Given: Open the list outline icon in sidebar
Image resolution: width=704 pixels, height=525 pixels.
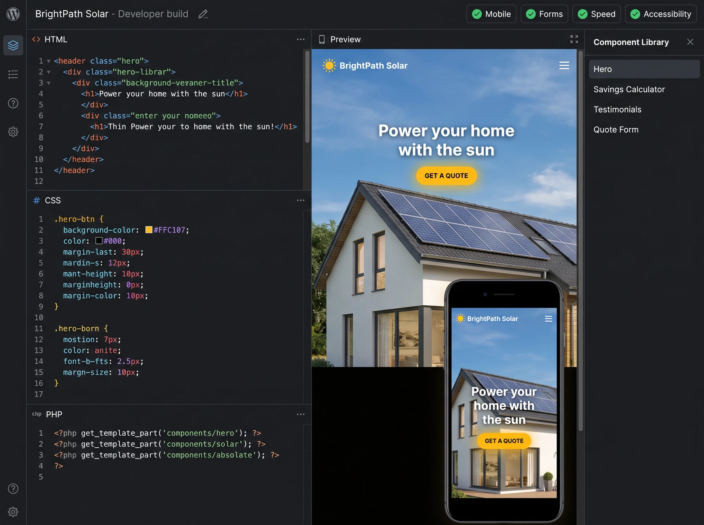Looking at the screenshot, I should [13, 74].
